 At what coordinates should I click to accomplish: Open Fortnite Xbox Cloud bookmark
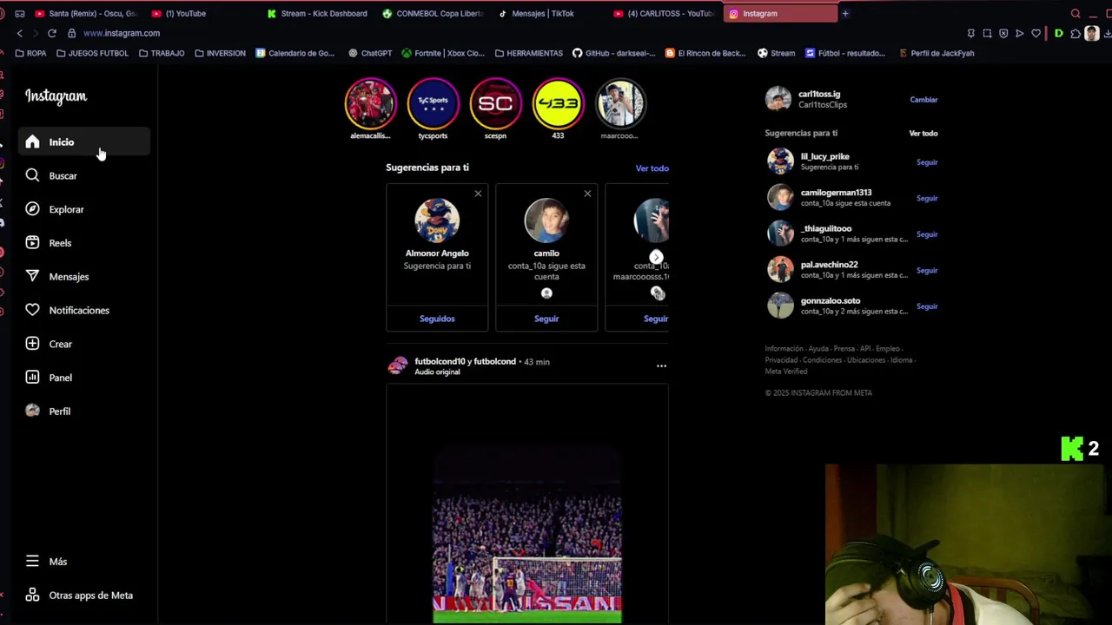(443, 53)
